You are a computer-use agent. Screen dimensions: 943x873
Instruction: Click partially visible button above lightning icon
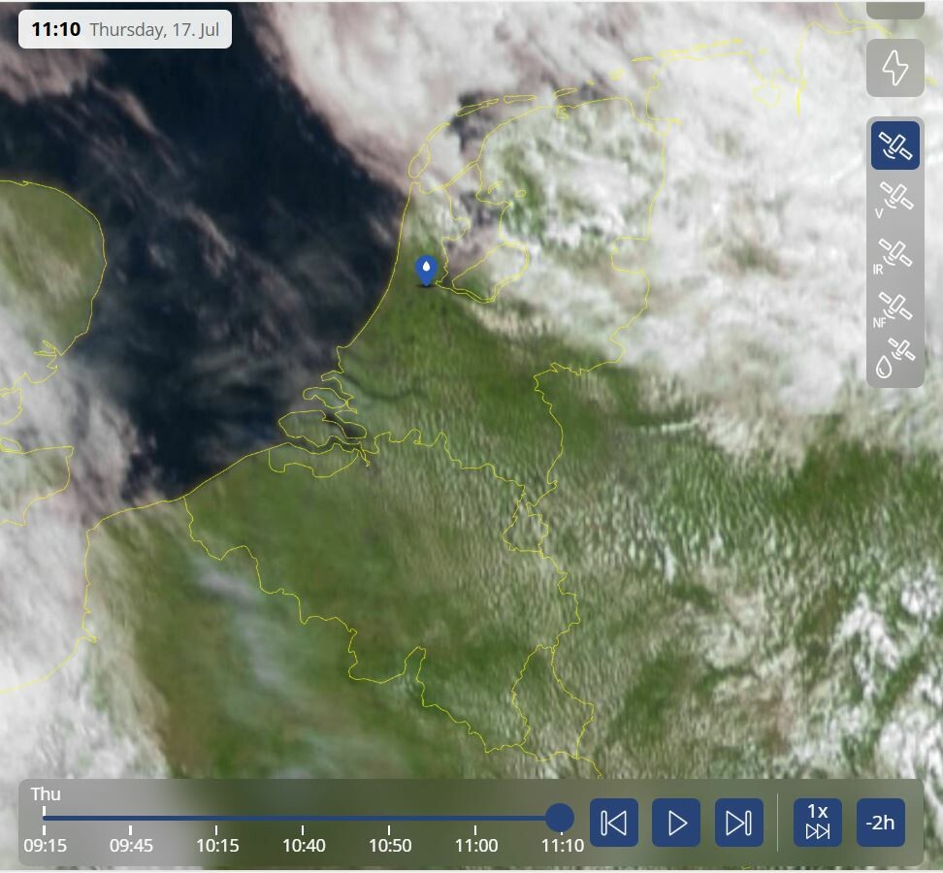click(x=894, y=9)
